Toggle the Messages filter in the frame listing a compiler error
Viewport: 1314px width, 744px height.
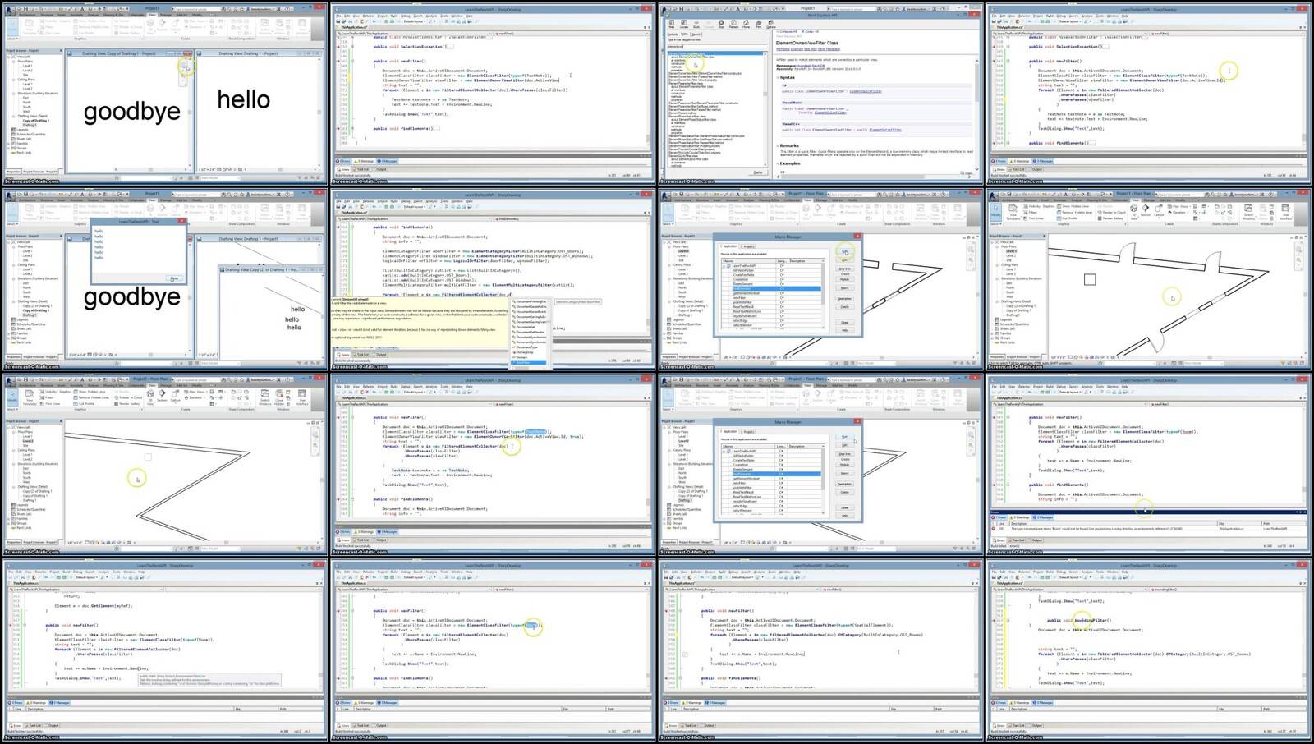(1043, 517)
